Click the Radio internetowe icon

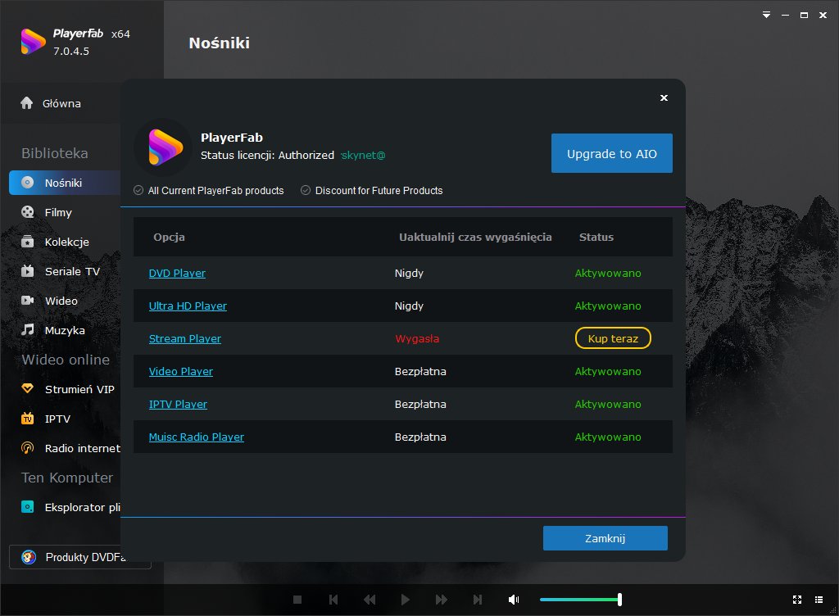click(x=27, y=448)
